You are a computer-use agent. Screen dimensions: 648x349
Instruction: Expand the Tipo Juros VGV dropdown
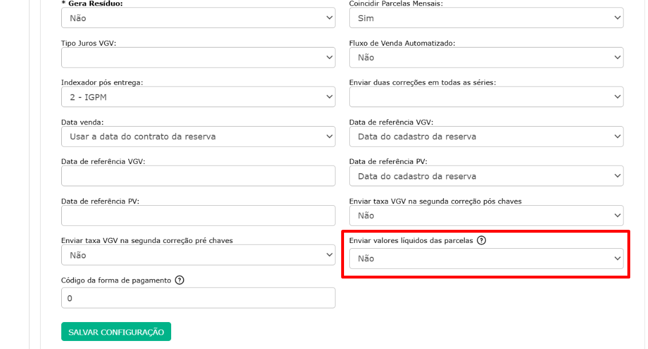coord(198,57)
